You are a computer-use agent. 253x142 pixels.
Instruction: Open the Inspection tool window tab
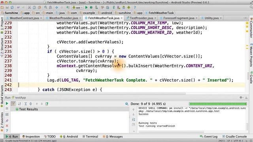click(31, 136)
